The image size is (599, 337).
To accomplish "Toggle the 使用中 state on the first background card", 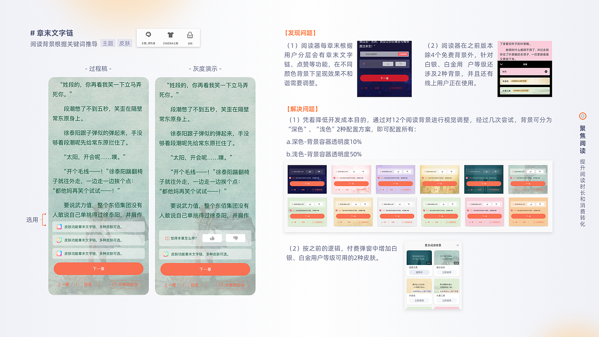I will (419, 272).
